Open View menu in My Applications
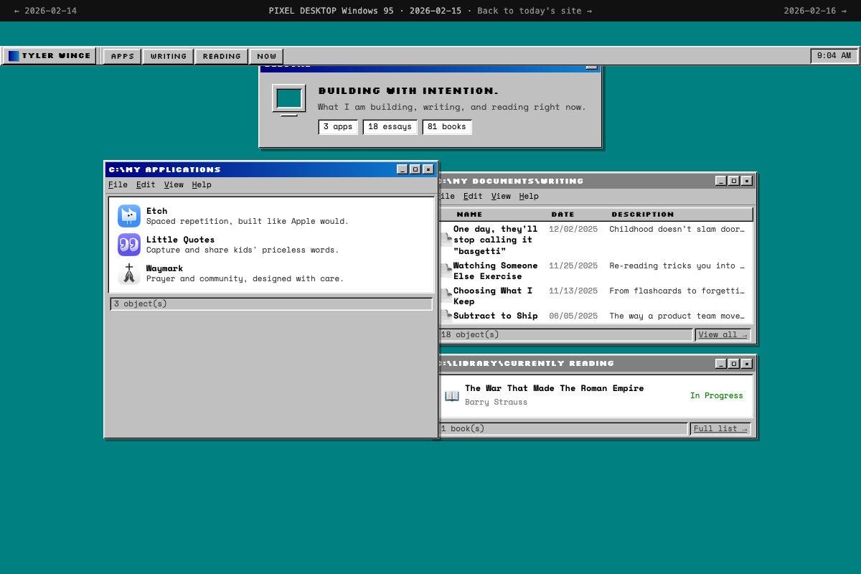The width and height of the screenshot is (861, 574). pos(174,184)
